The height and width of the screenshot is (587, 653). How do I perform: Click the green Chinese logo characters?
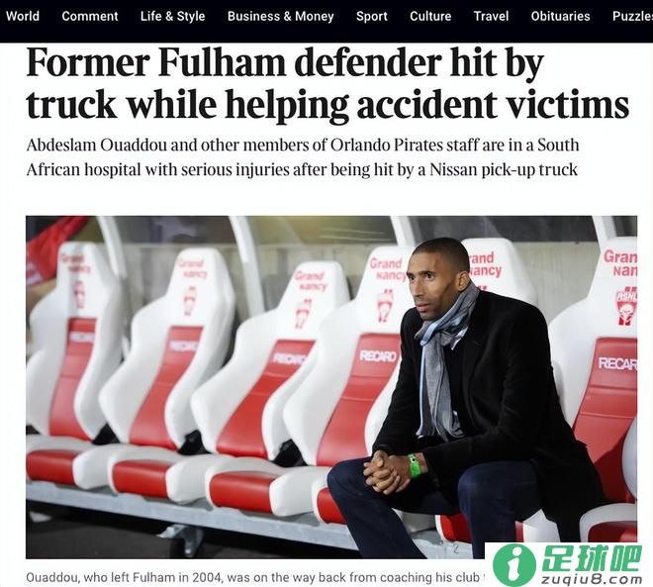pyautogui.click(x=592, y=558)
